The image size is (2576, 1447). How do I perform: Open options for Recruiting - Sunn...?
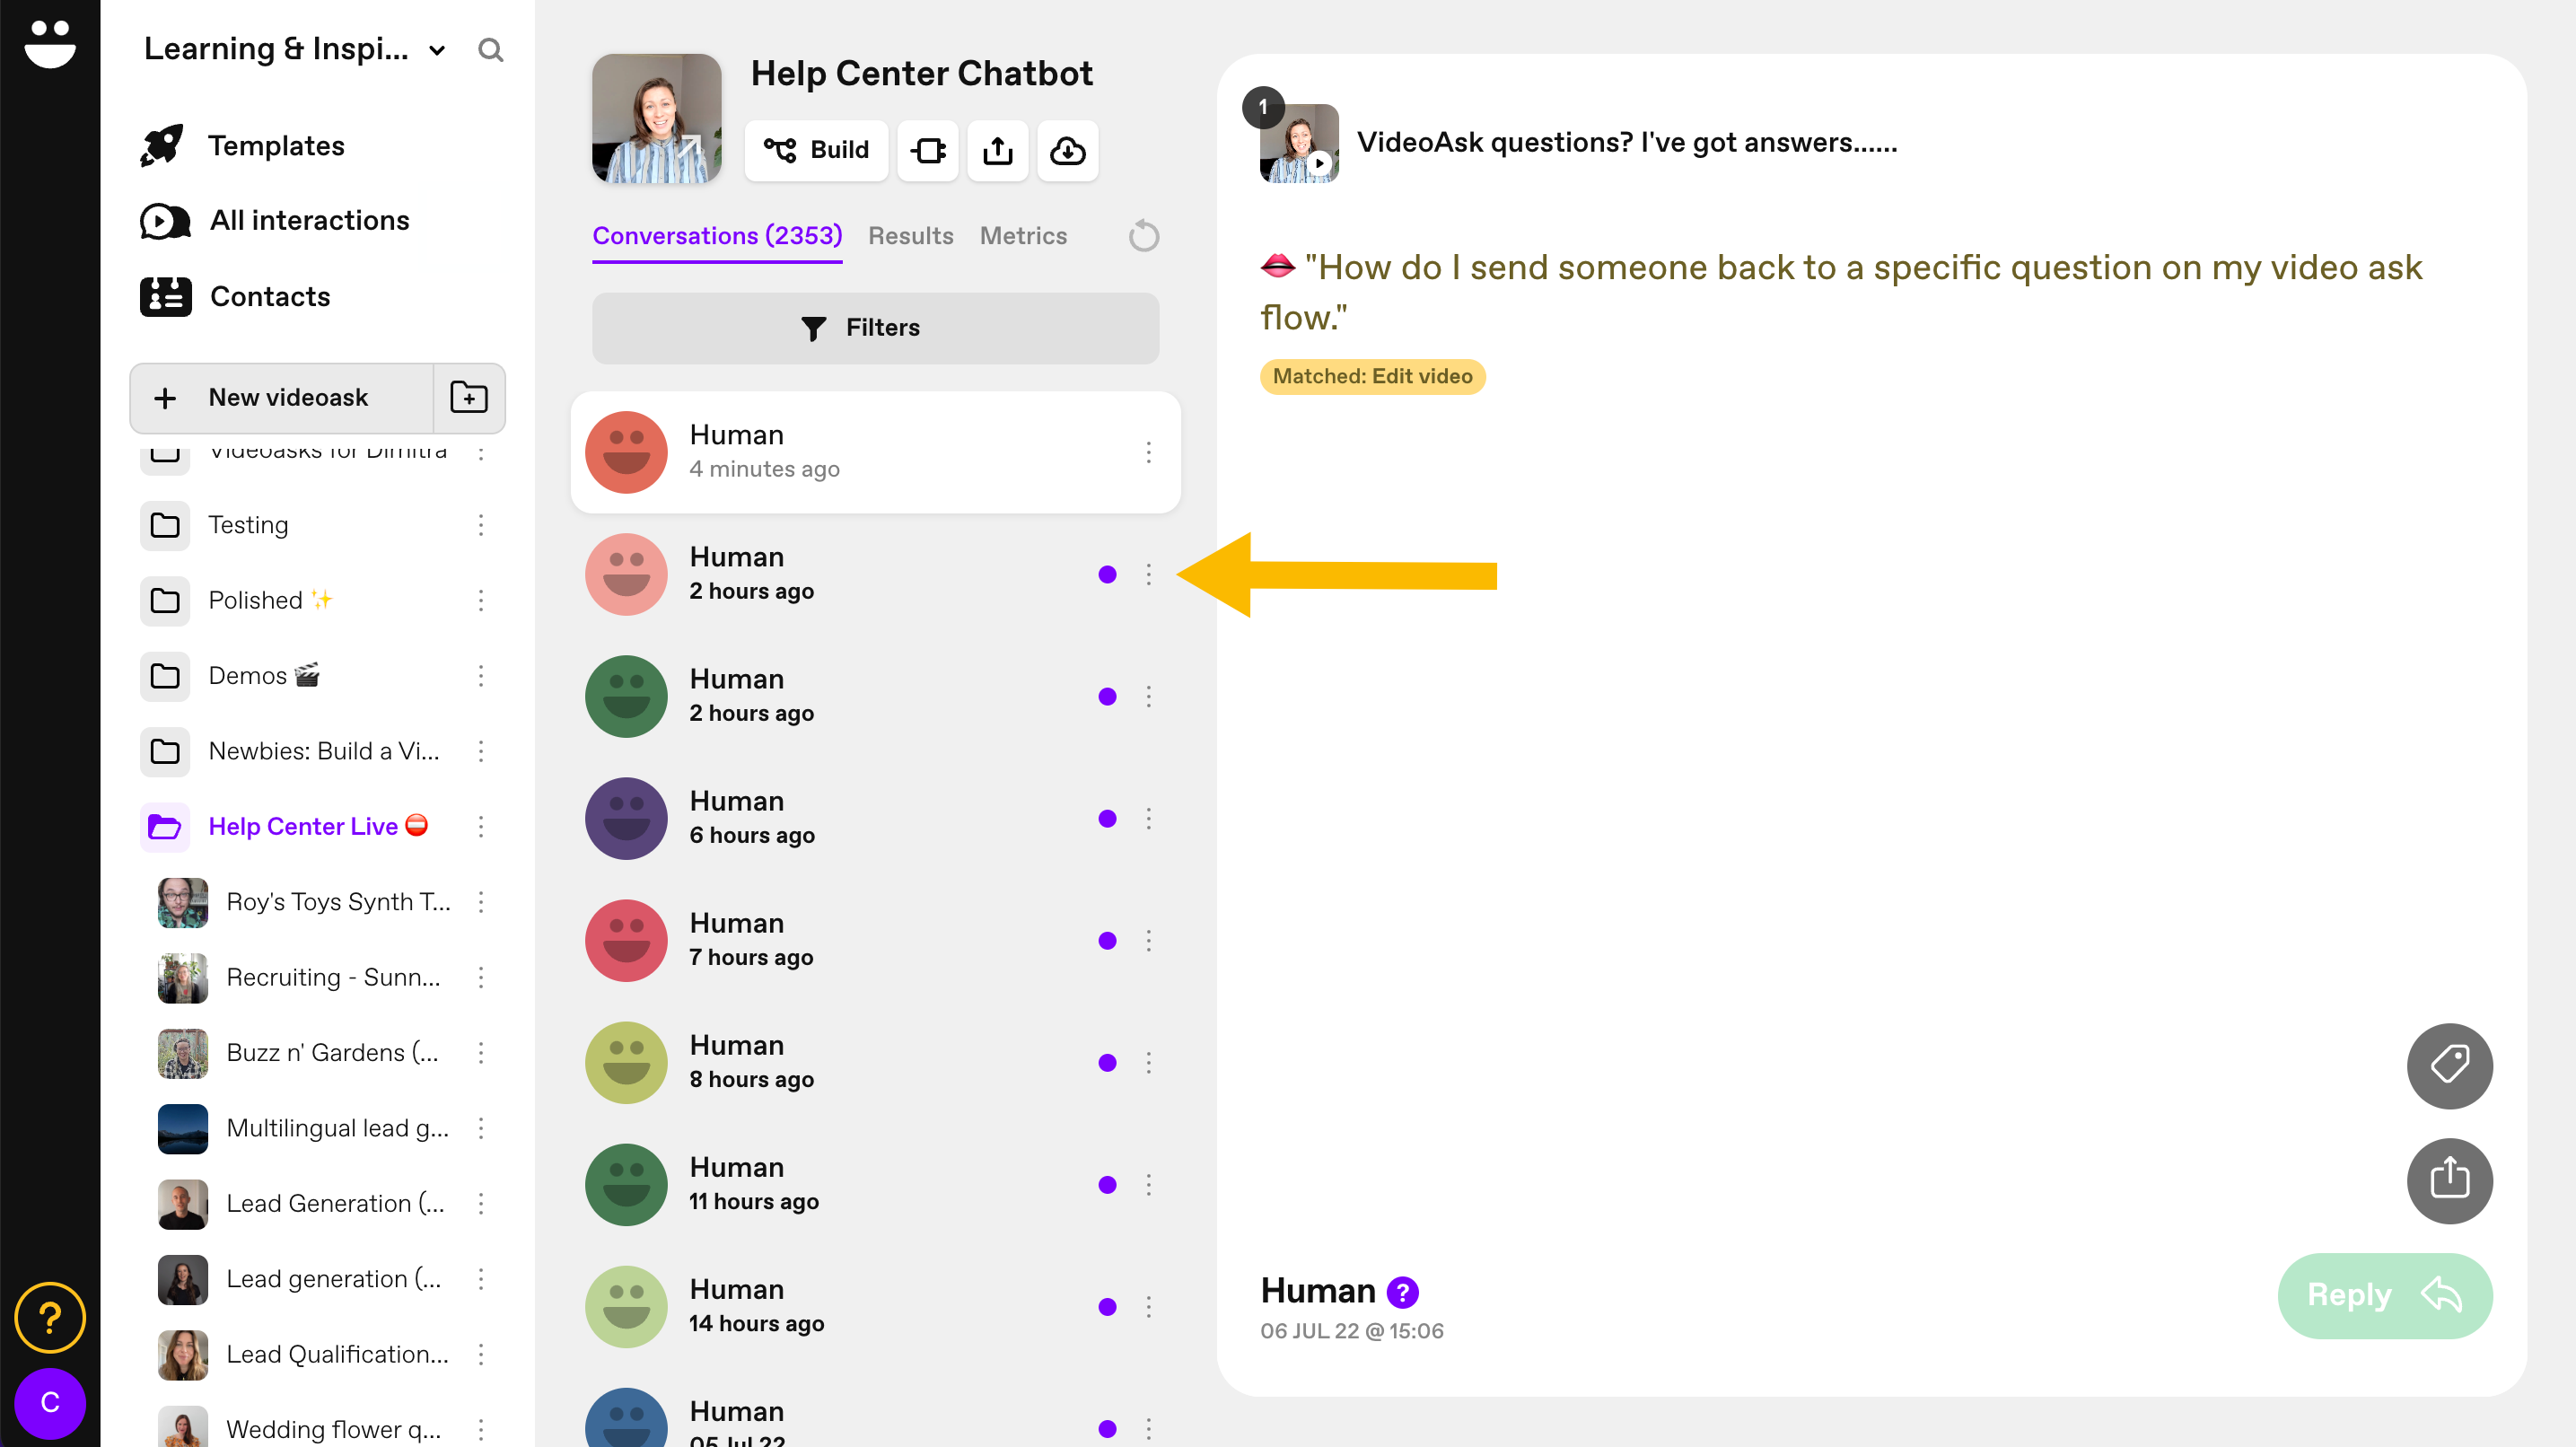(481, 978)
